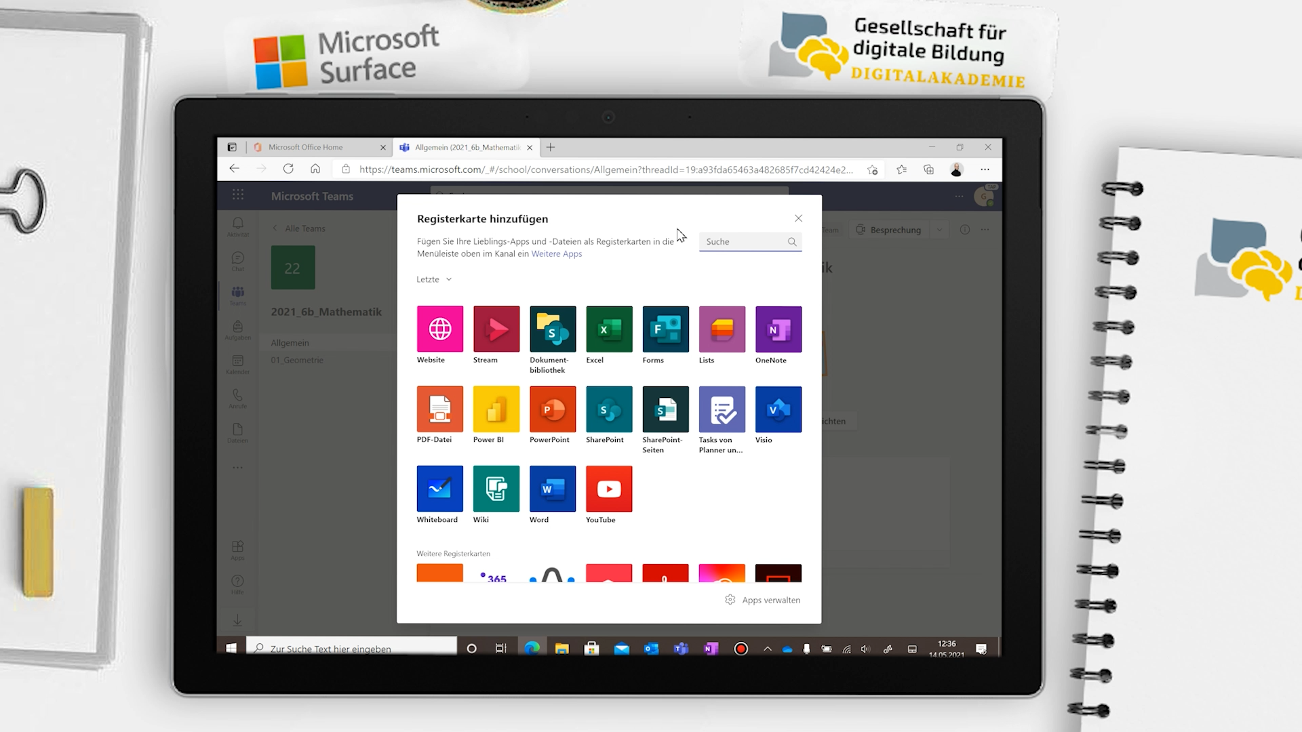The height and width of the screenshot is (732, 1302).
Task: Click the Teams app launcher grid
Action: [237, 195]
